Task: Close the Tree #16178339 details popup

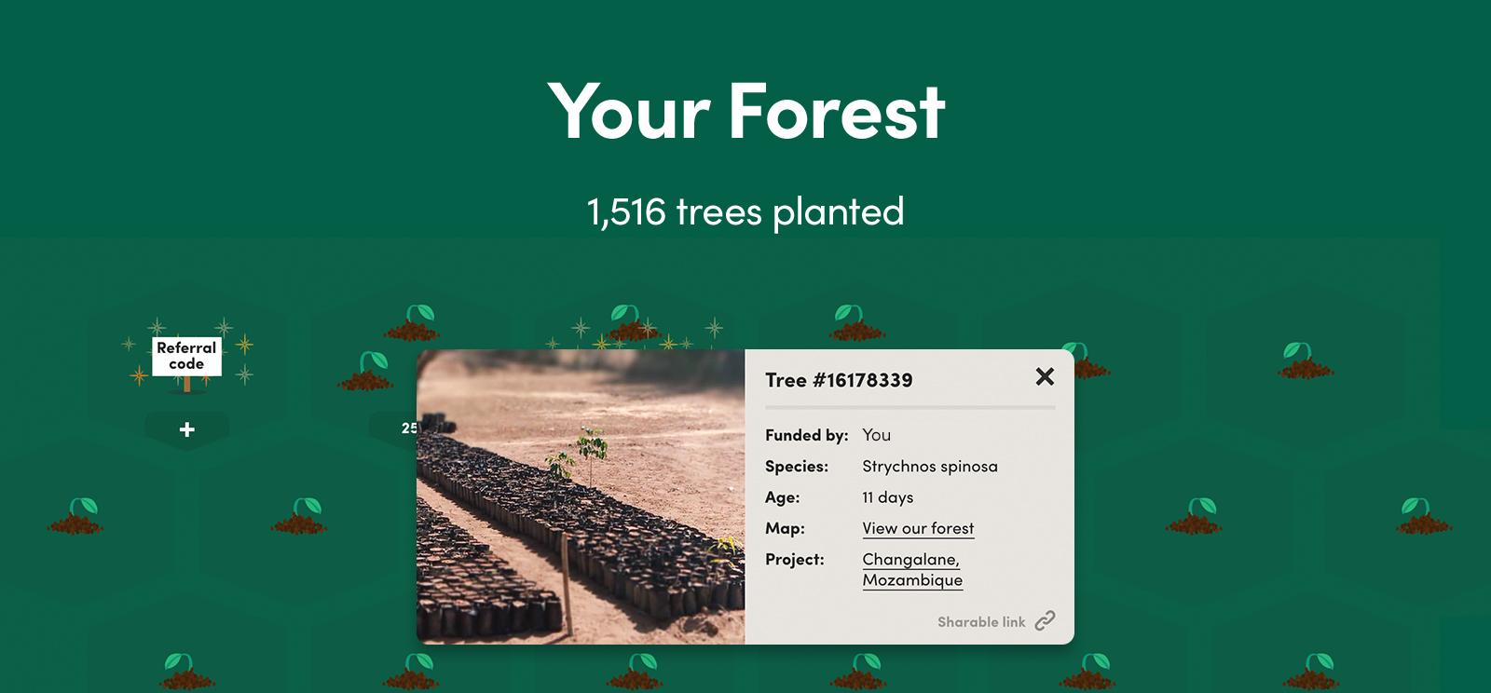Action: (x=1045, y=376)
